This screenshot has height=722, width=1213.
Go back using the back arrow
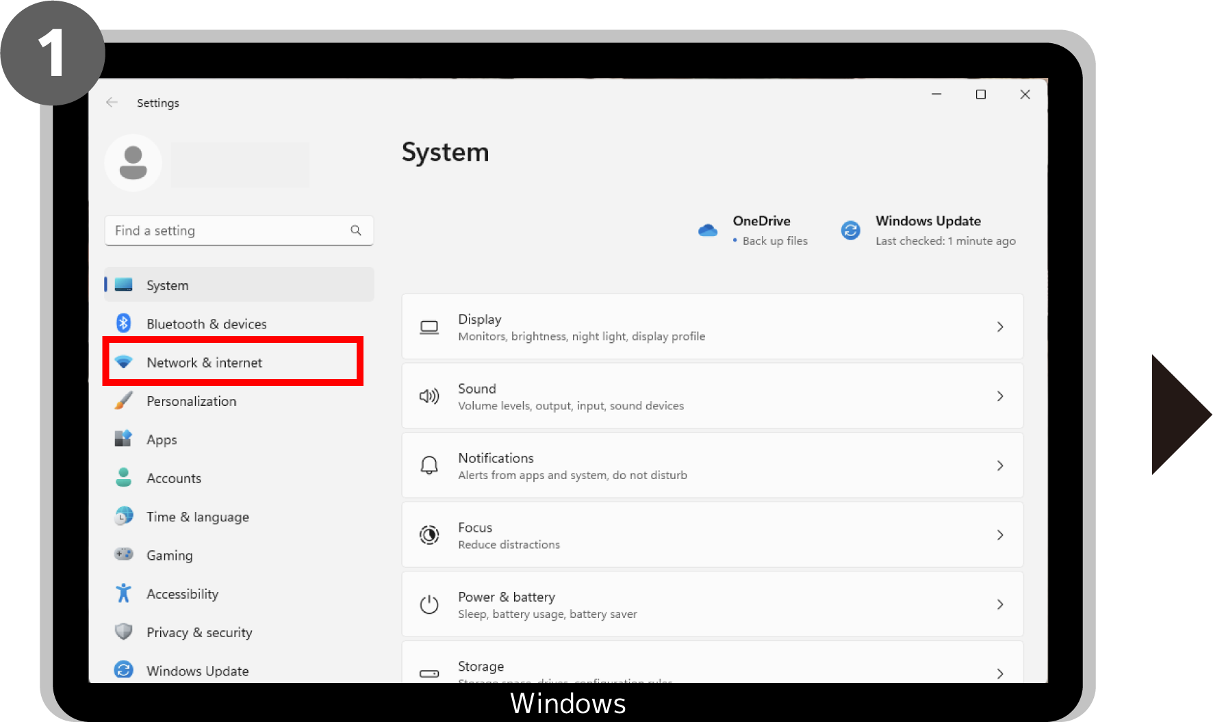click(112, 103)
